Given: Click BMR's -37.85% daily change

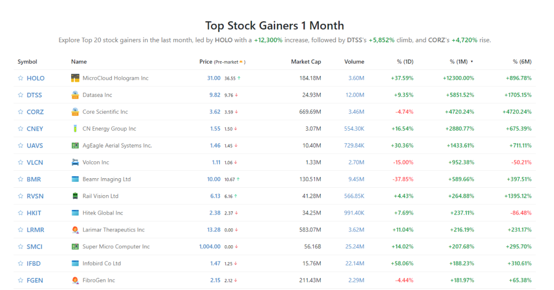Looking at the screenshot, I should click(403, 179).
